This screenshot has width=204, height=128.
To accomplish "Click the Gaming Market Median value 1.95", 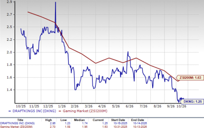I will (x=85, y=127).
